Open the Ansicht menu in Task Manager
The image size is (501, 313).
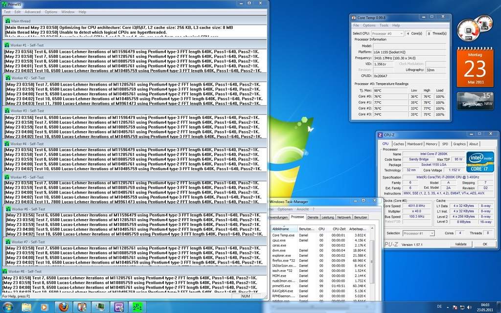coord(302,209)
